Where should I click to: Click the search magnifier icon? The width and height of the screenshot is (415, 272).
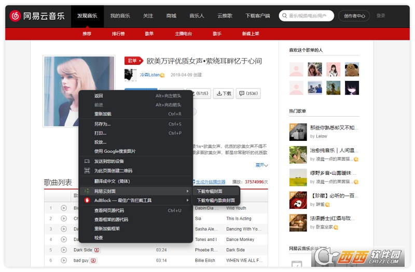[x=284, y=16]
